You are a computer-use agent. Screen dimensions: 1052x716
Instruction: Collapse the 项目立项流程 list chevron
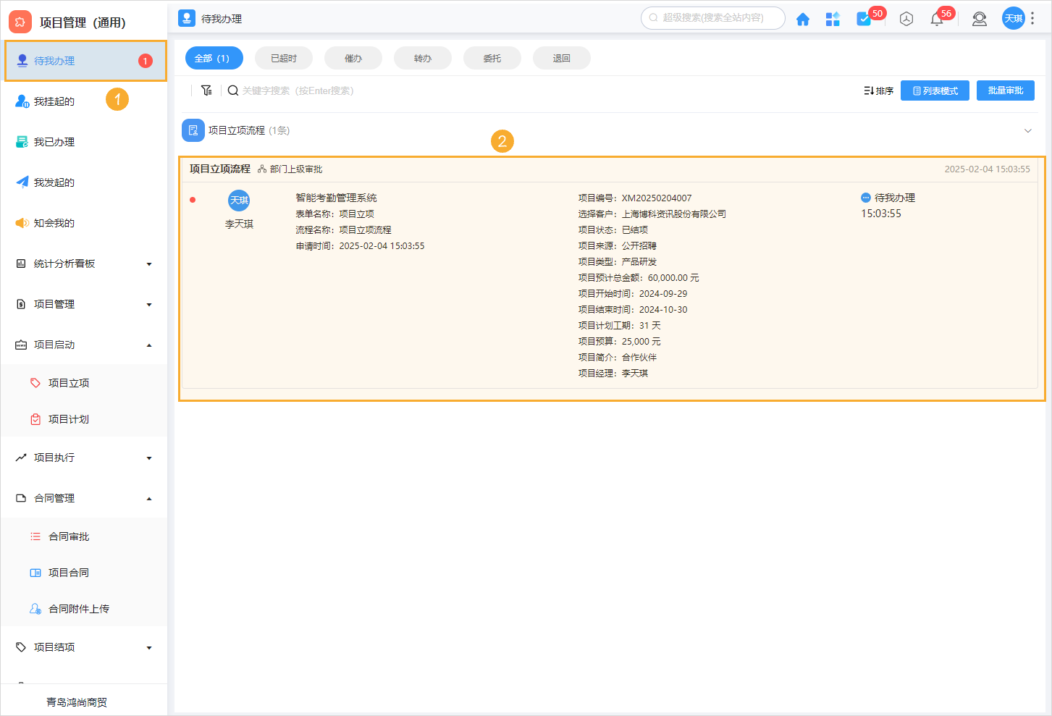coord(1028,130)
